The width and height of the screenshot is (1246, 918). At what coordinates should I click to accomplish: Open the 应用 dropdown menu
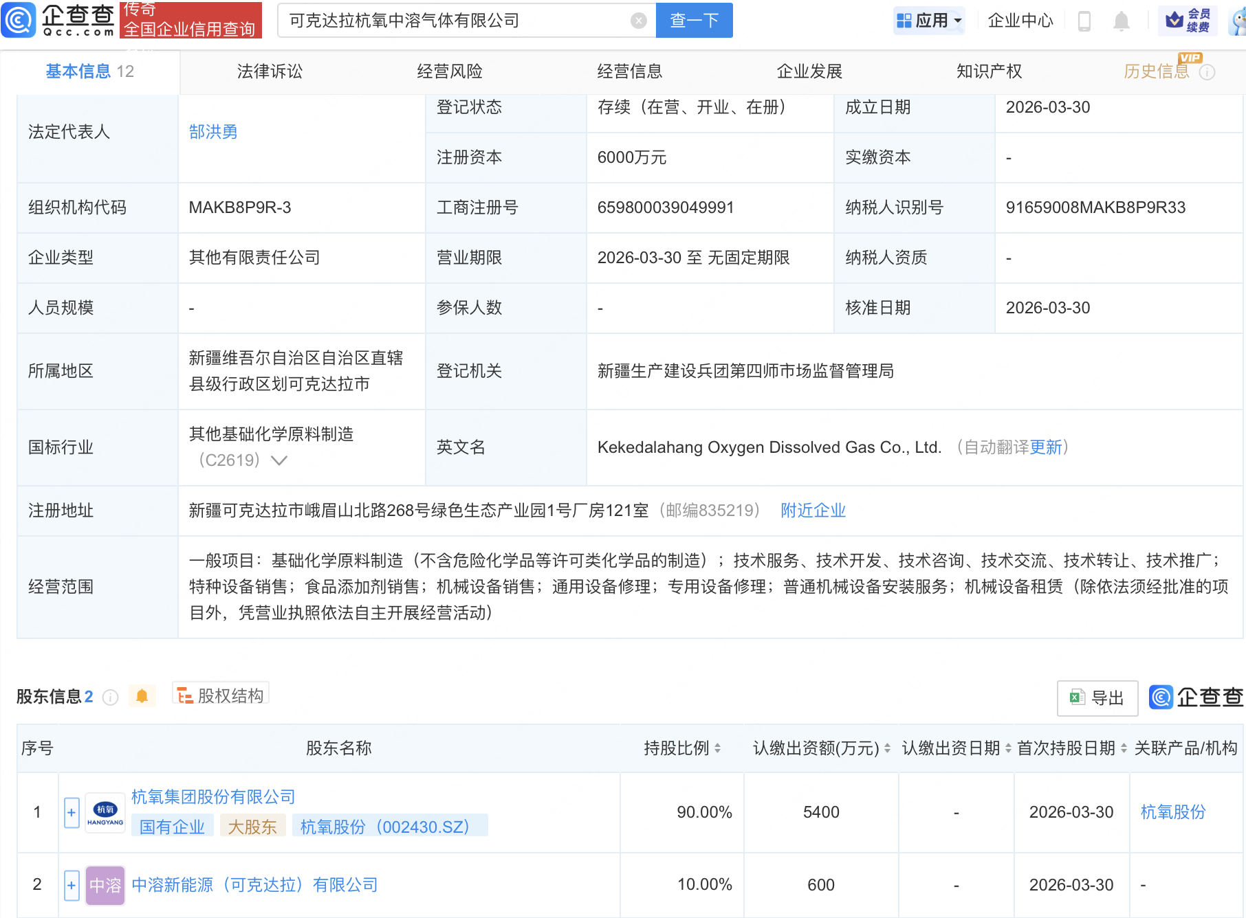pyautogui.click(x=930, y=21)
